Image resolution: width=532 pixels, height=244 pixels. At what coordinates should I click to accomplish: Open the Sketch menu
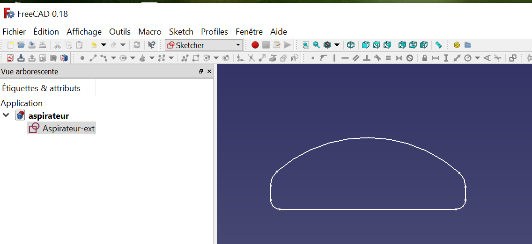(181, 32)
